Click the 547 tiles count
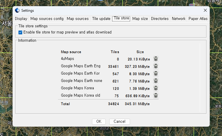 [115, 74]
